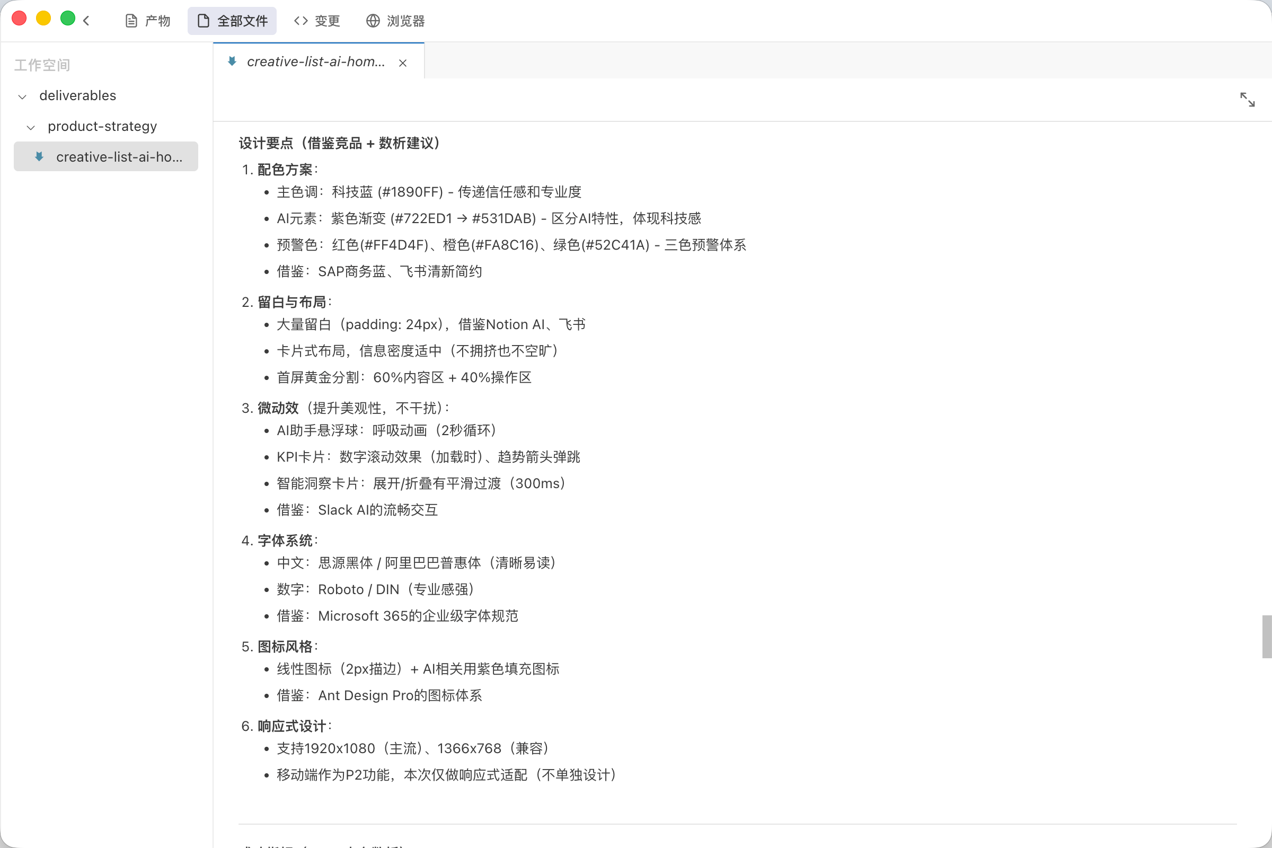This screenshot has width=1272, height=848.
Task: Click the yellow minimize window button
Action: point(43,19)
